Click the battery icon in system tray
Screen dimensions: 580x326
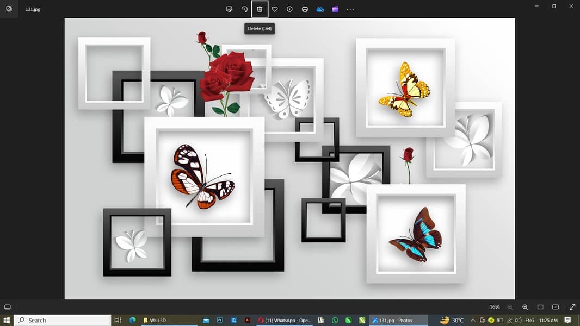pyautogui.click(x=500, y=320)
